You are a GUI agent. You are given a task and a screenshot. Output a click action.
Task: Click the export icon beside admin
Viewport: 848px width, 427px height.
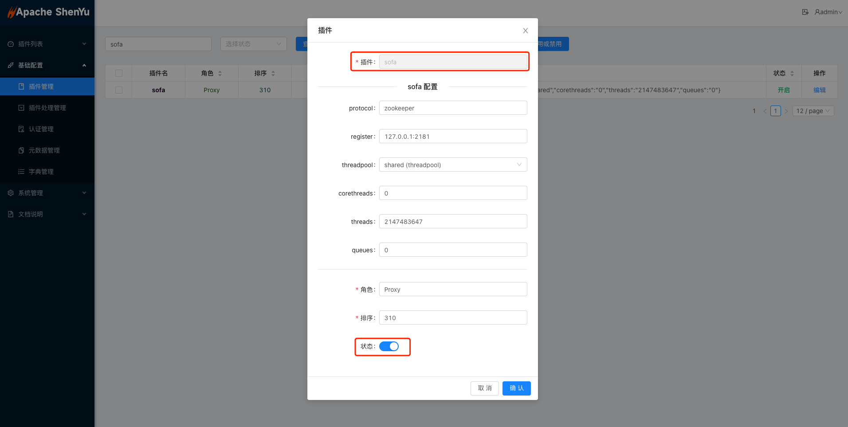tap(805, 12)
